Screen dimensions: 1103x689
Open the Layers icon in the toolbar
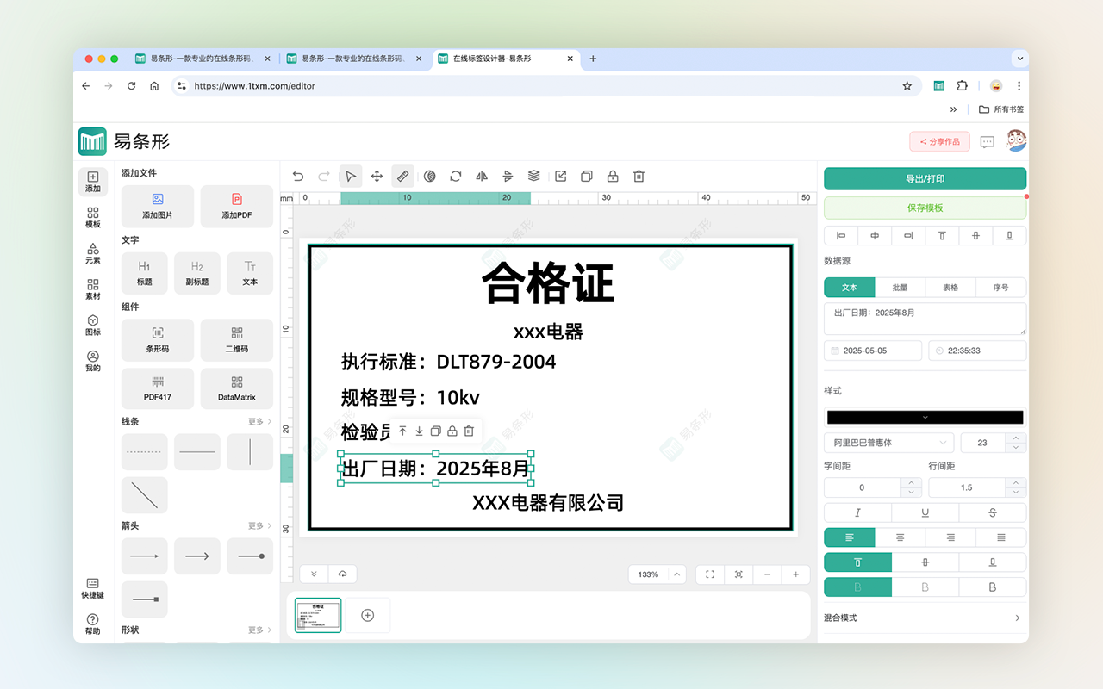(x=533, y=176)
